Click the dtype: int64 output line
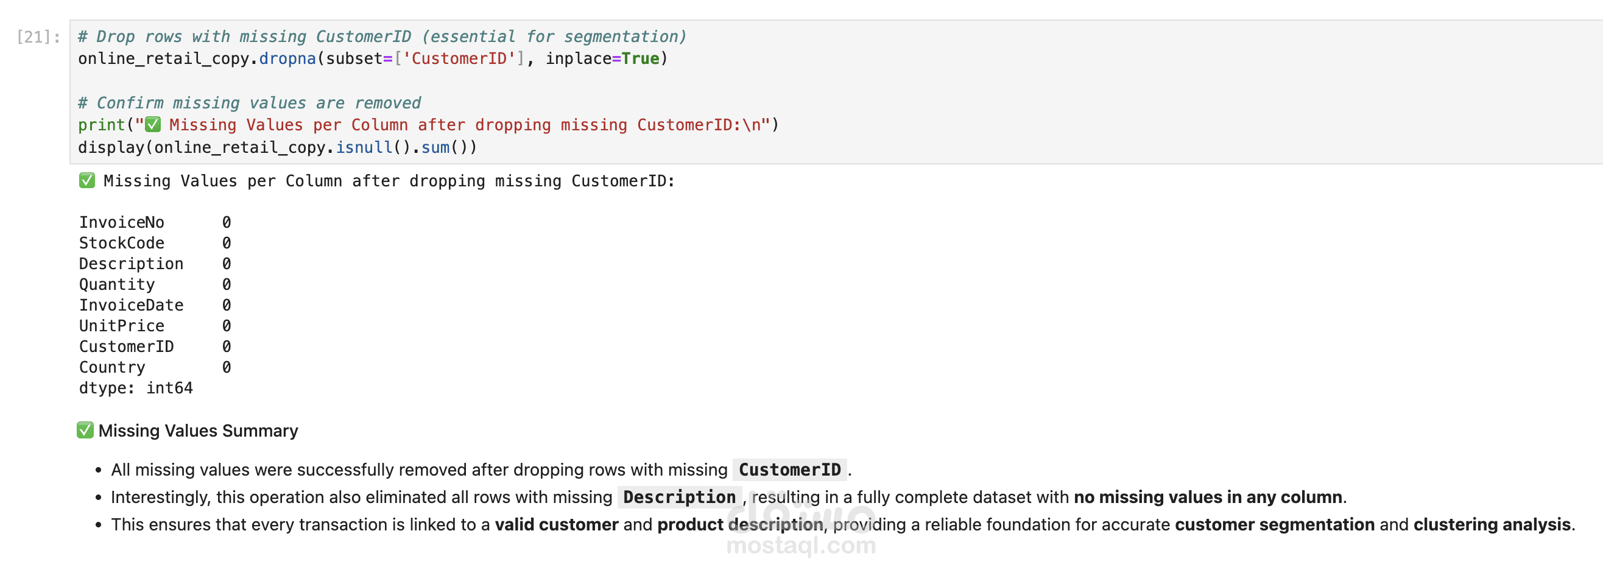This screenshot has height=570, width=1603. click(136, 389)
